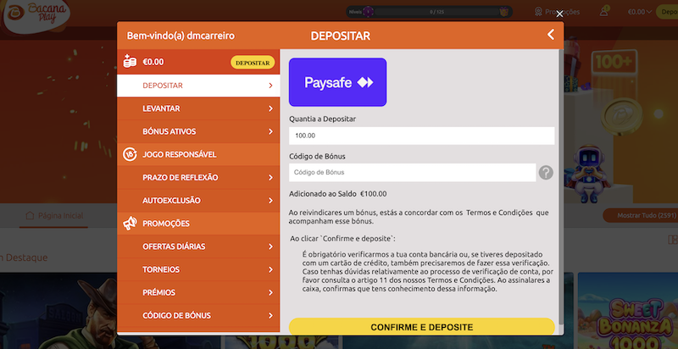Open Promoções in the top bar

click(557, 12)
